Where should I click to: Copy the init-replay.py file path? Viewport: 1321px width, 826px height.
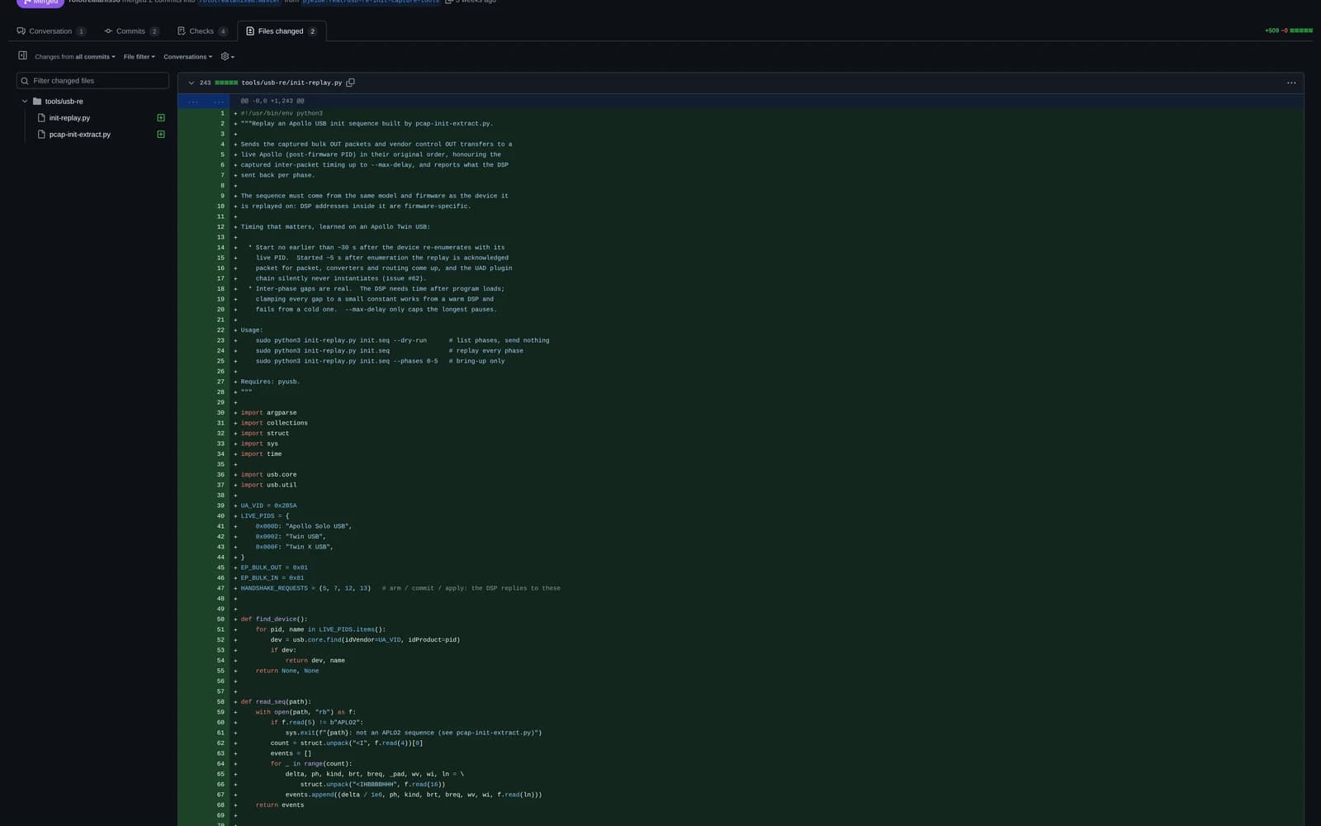click(x=350, y=83)
